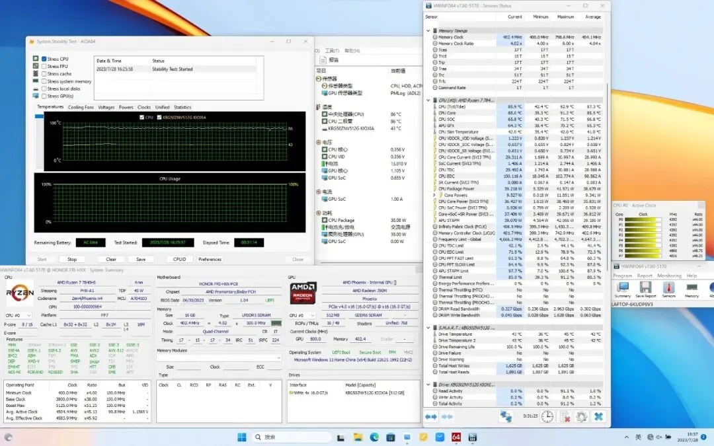Click the blue X close sensors icon
The height and width of the screenshot is (446, 714).
tap(599, 416)
